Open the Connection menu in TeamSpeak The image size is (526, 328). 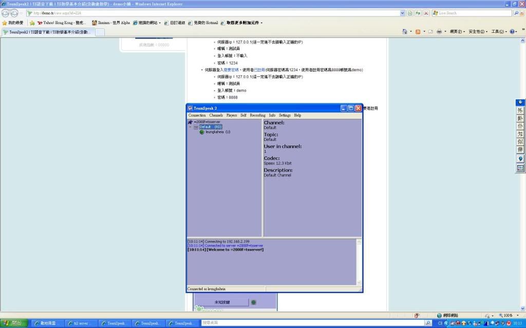[x=197, y=115]
